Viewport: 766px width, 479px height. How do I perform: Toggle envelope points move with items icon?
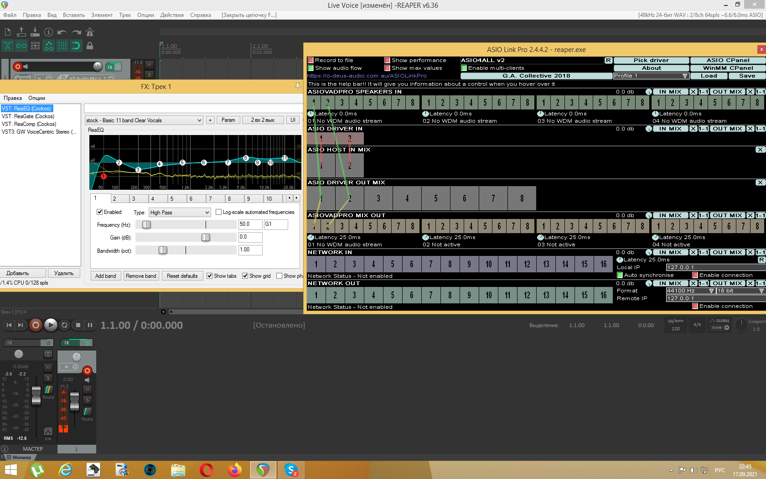49,46
